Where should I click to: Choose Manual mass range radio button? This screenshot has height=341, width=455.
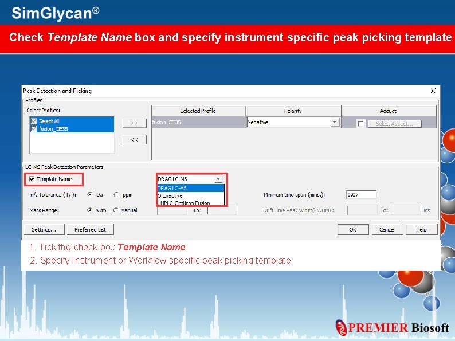(x=116, y=210)
